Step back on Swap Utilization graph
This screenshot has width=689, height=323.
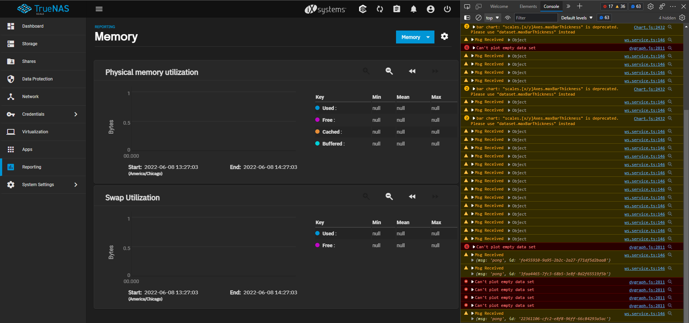(x=412, y=197)
